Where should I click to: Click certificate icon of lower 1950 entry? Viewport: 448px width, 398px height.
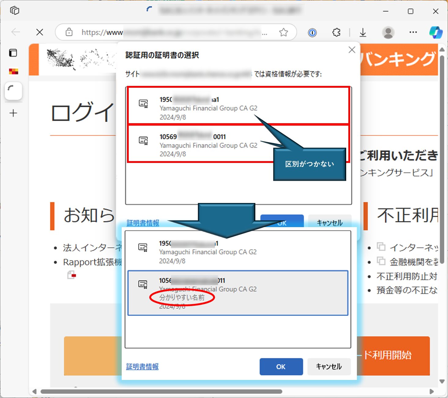pyautogui.click(x=143, y=247)
